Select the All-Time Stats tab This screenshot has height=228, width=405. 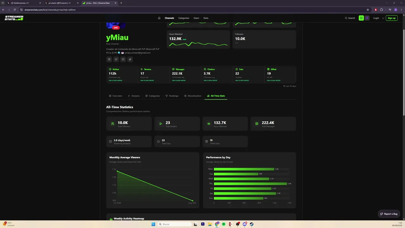coord(216,96)
